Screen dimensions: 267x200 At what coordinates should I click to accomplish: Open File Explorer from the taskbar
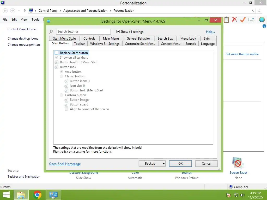(21, 195)
